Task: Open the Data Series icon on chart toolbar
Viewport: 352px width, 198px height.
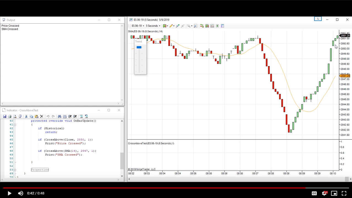Action: point(207,26)
